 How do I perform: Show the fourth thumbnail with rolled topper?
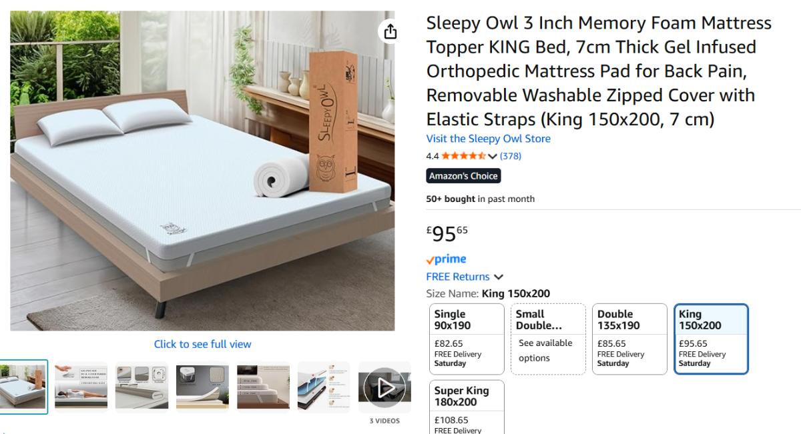(x=202, y=387)
